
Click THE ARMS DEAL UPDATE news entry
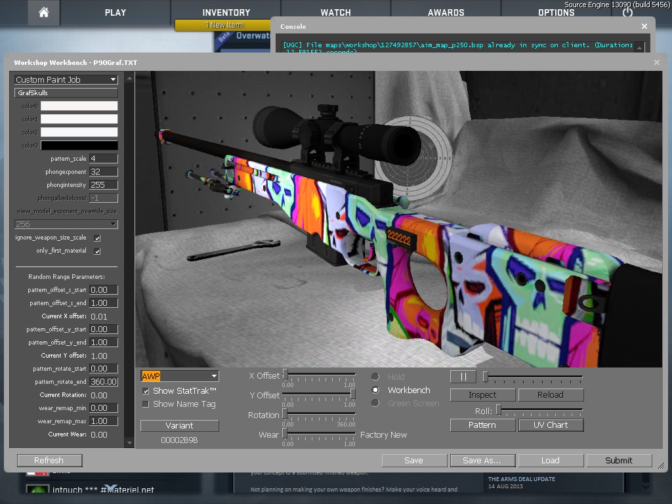click(522, 479)
